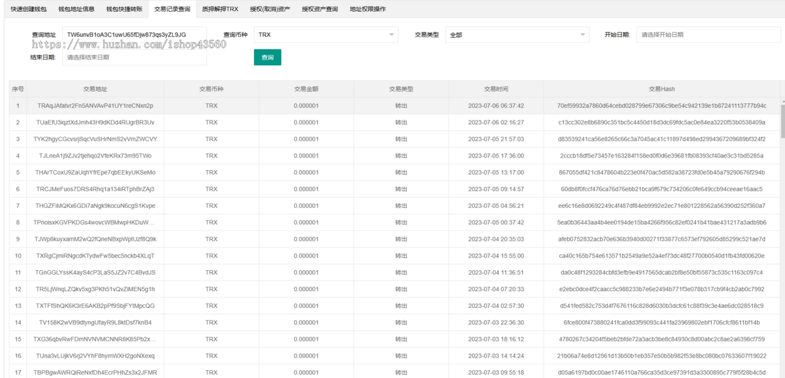Click hash starting with afeb0752832acb70e636b
This screenshot has width=785, height=378.
[x=661, y=239]
